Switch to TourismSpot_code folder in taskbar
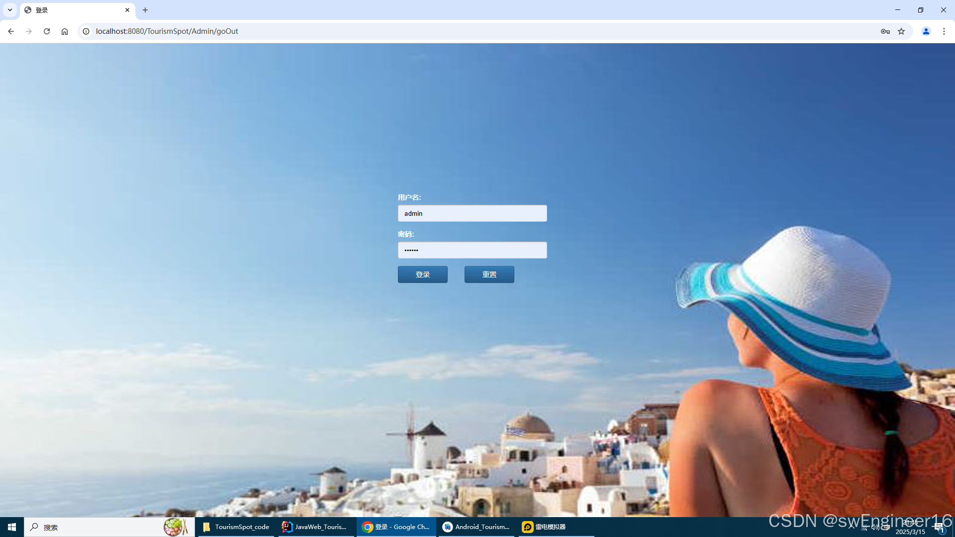Image resolution: width=955 pixels, height=537 pixels. tap(236, 527)
